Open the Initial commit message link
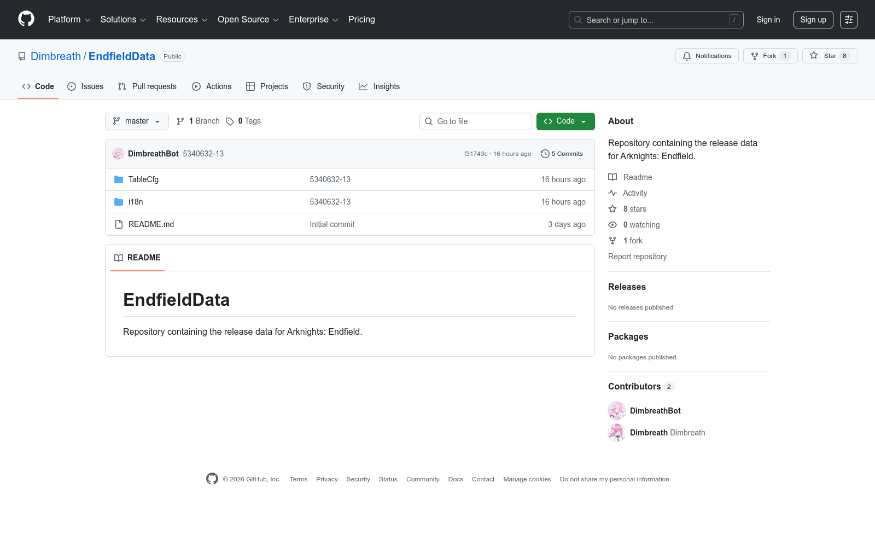This screenshot has height=547, width=875. [332, 224]
